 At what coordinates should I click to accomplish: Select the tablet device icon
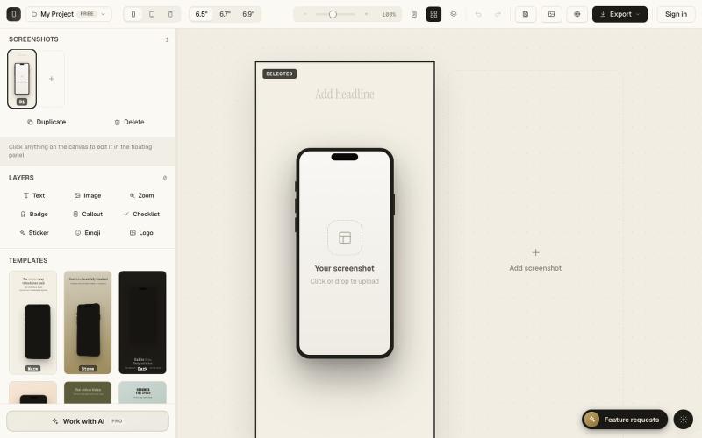tap(152, 14)
